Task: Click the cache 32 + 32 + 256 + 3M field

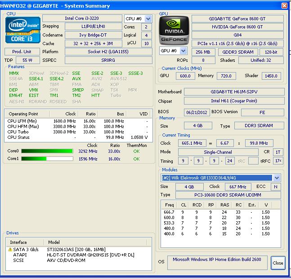Action: (94, 43)
